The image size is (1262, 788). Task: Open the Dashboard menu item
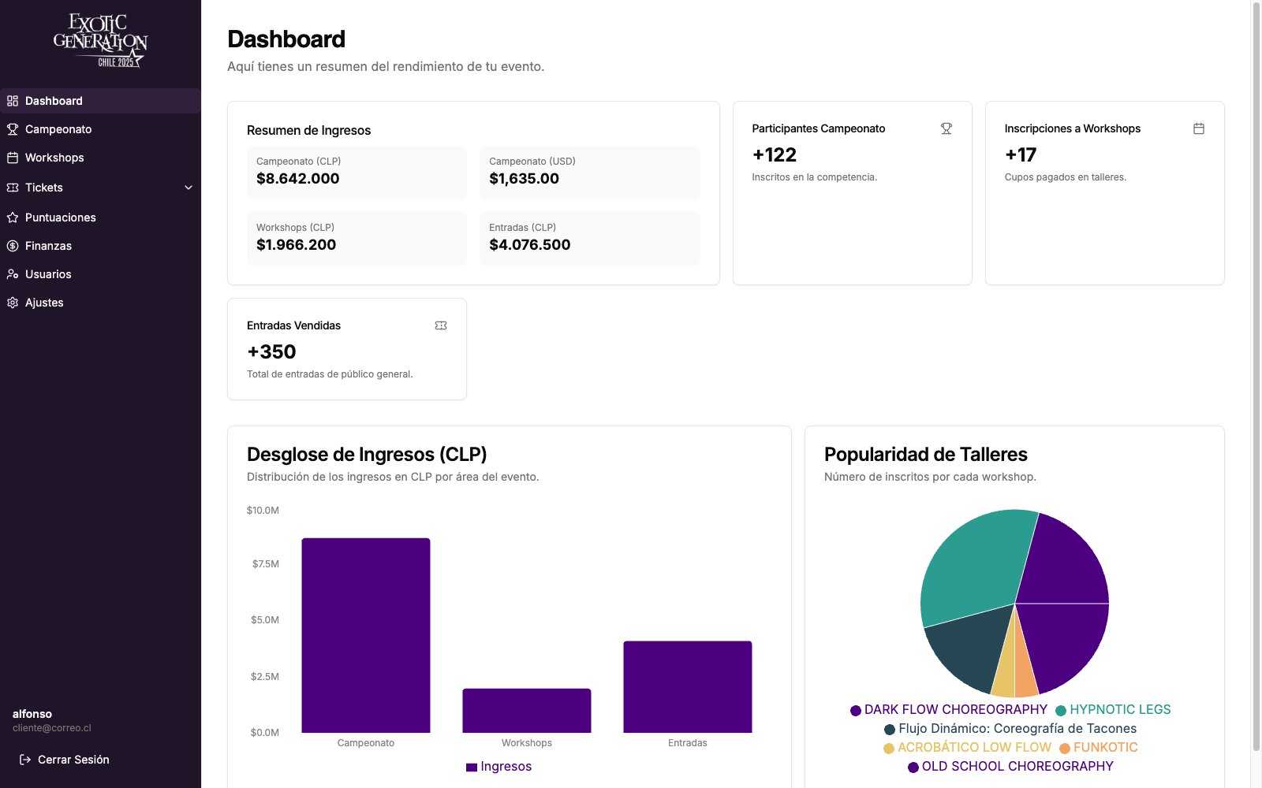tap(100, 101)
